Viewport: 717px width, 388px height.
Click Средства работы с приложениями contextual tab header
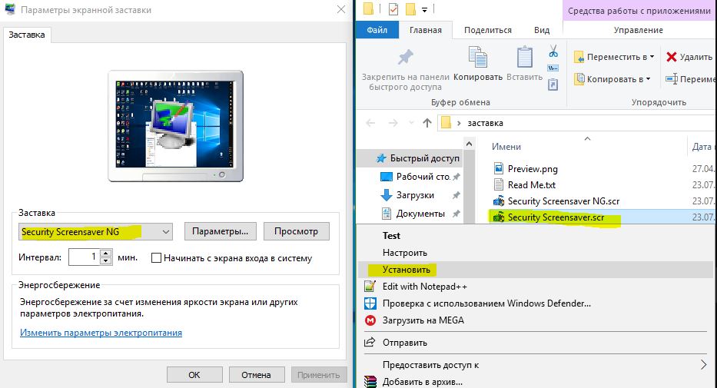[x=639, y=11]
